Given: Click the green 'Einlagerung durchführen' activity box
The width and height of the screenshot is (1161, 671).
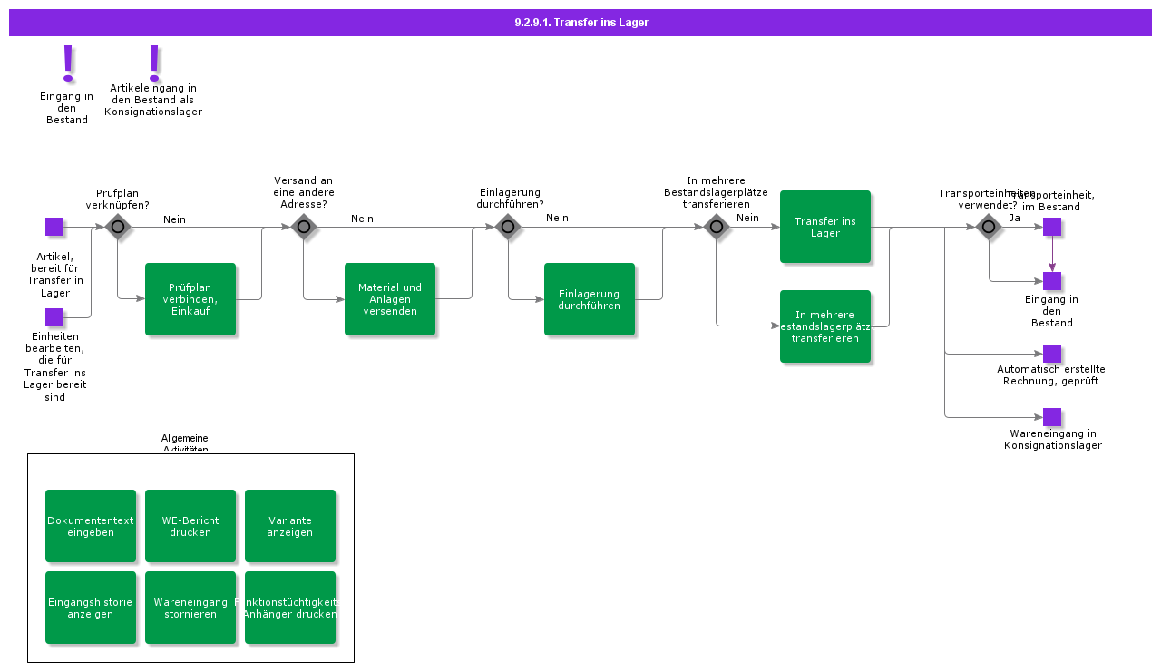Looking at the screenshot, I should click(590, 299).
